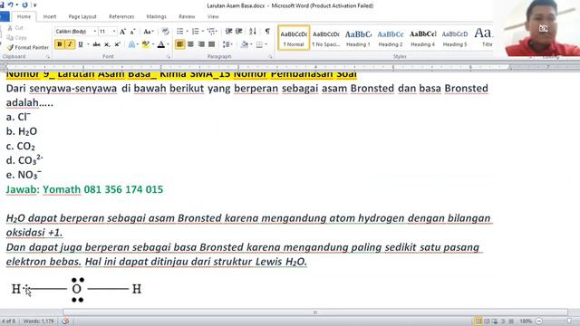Click the bullets list icon
Image resolution: width=580 pixels, height=326 pixels.
[x=179, y=31]
